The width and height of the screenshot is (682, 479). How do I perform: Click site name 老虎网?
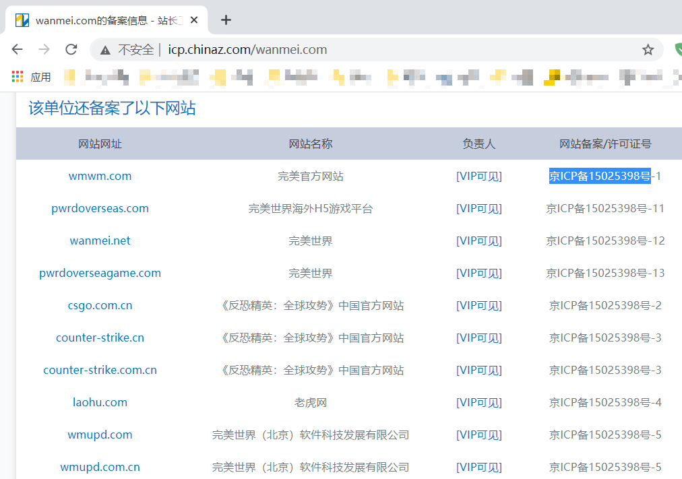pos(311,402)
